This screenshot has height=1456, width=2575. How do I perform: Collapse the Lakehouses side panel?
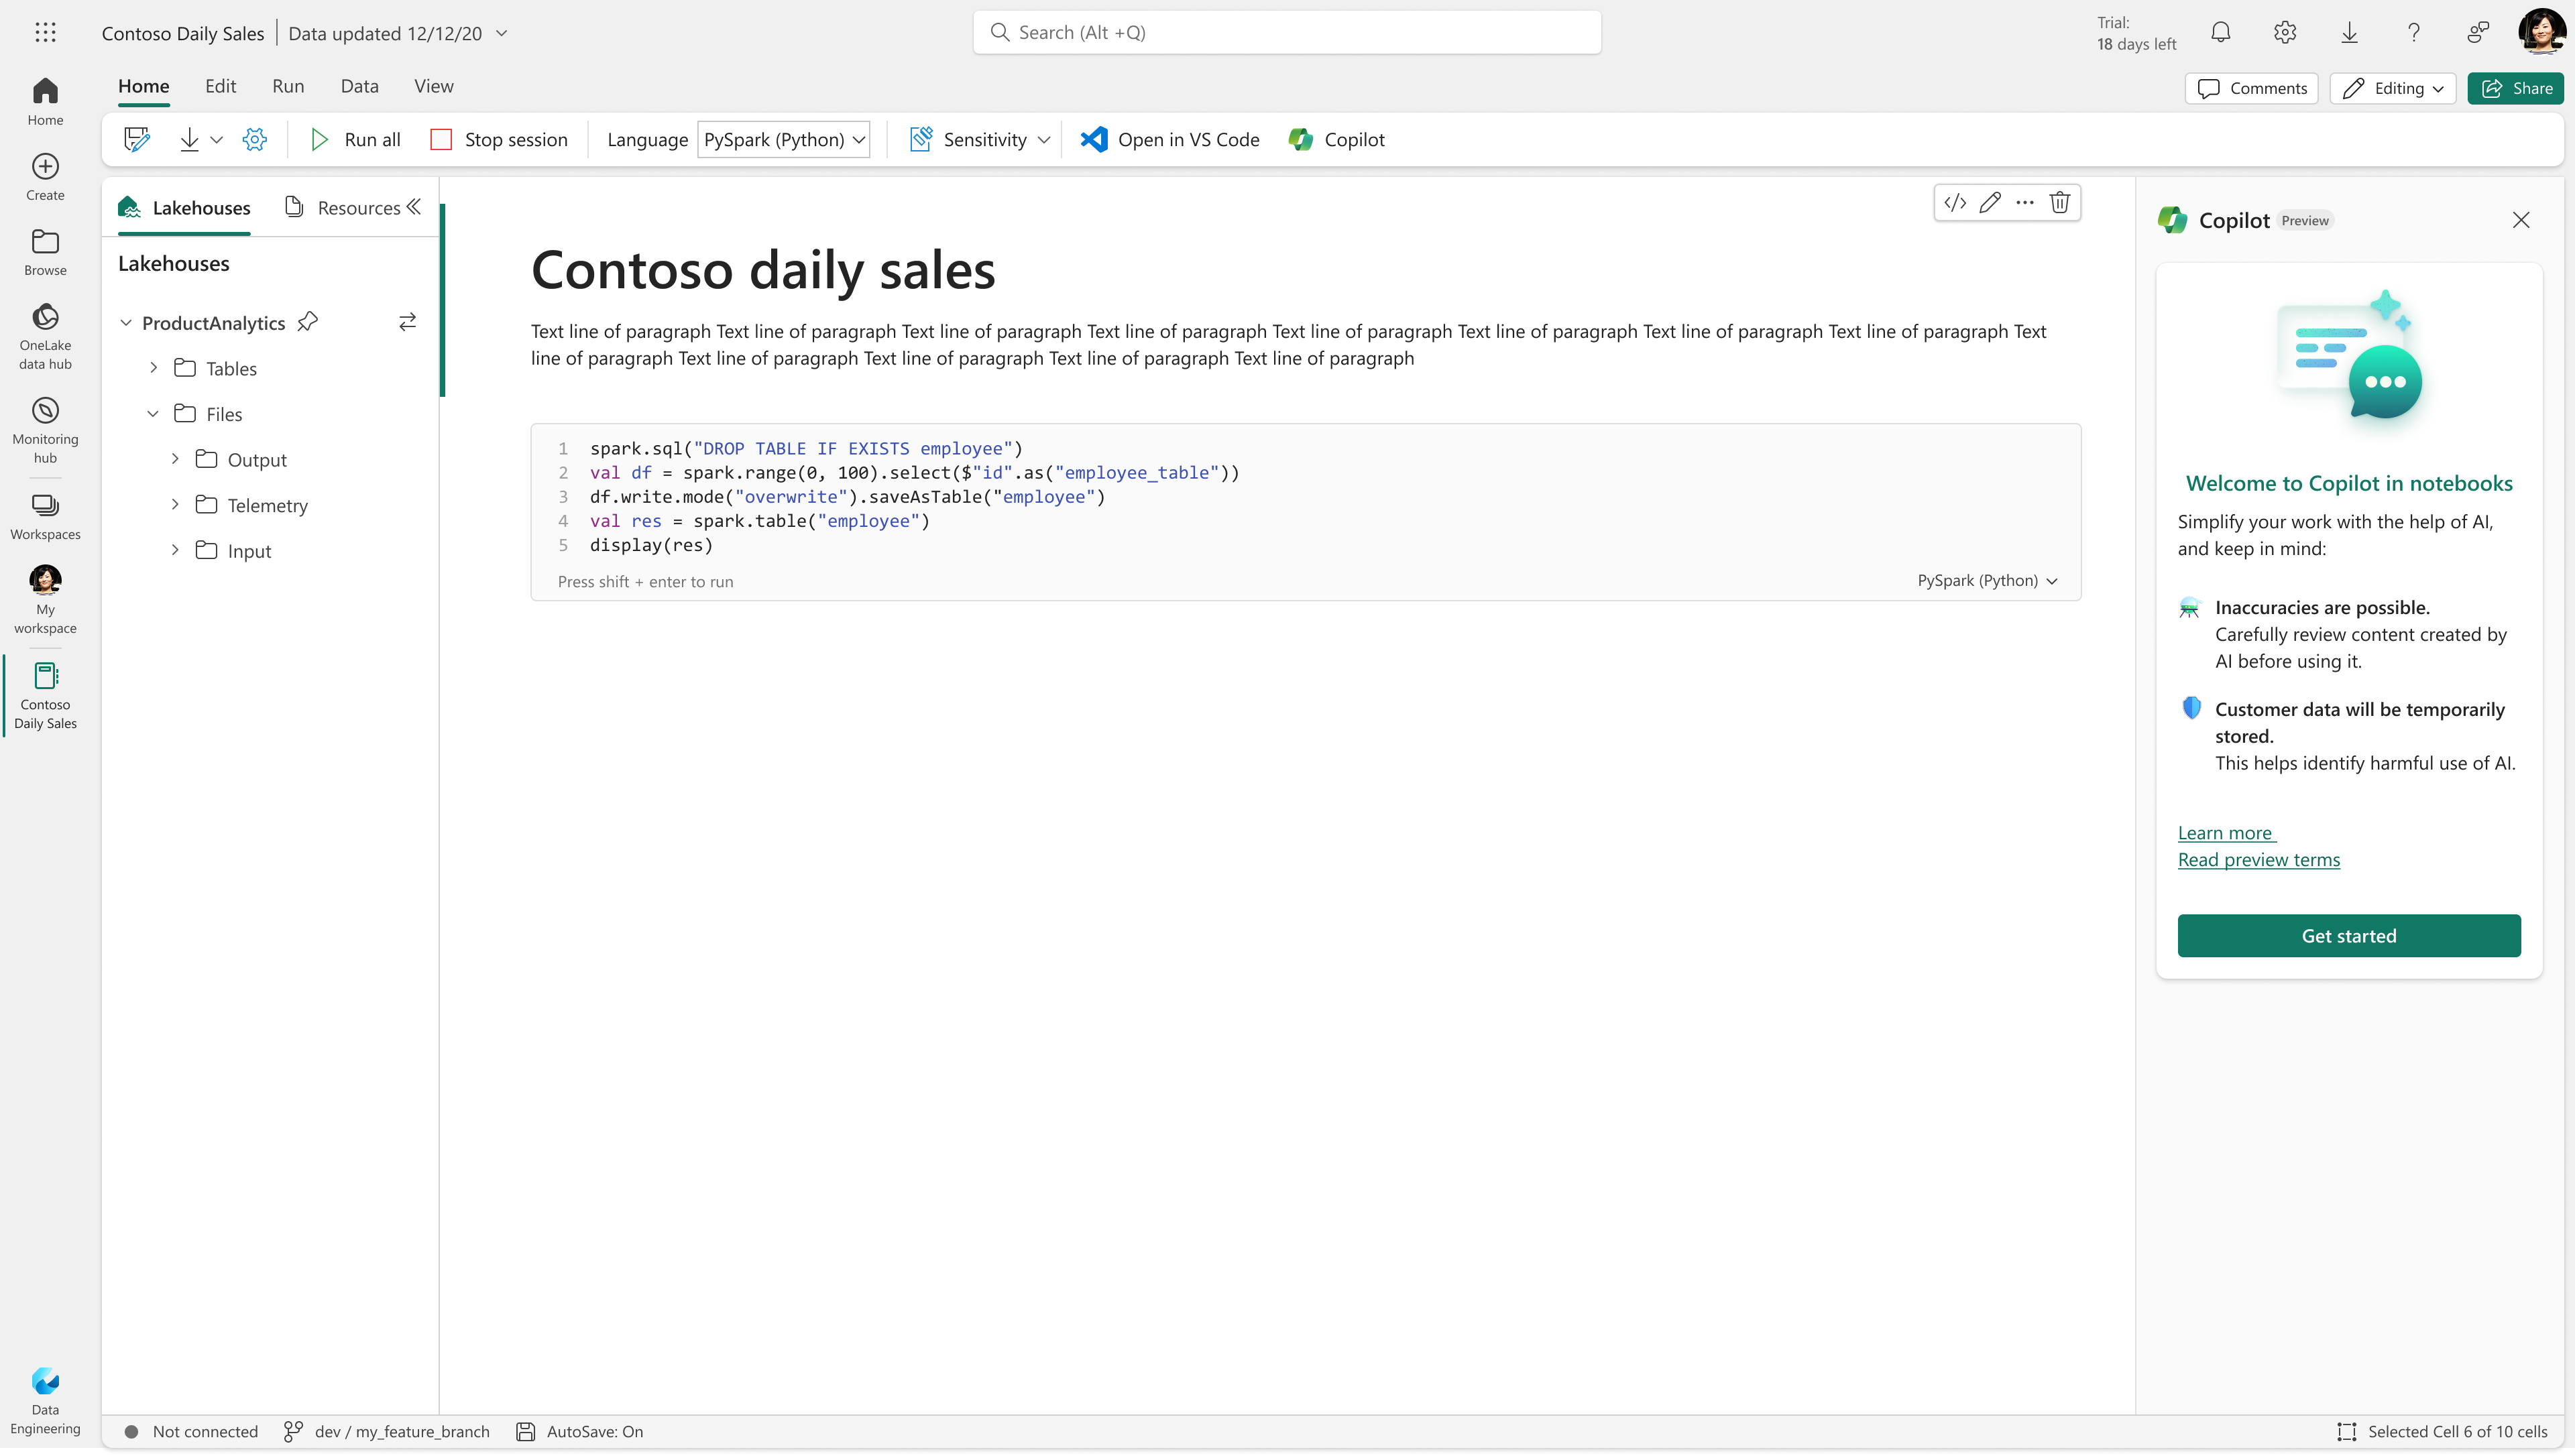click(414, 207)
